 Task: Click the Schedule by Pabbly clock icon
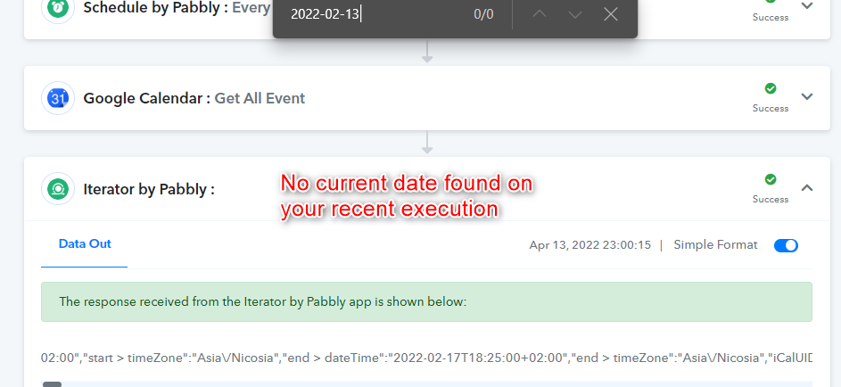57,9
